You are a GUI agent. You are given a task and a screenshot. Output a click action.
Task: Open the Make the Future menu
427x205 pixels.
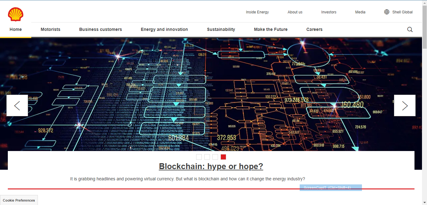tap(271, 30)
